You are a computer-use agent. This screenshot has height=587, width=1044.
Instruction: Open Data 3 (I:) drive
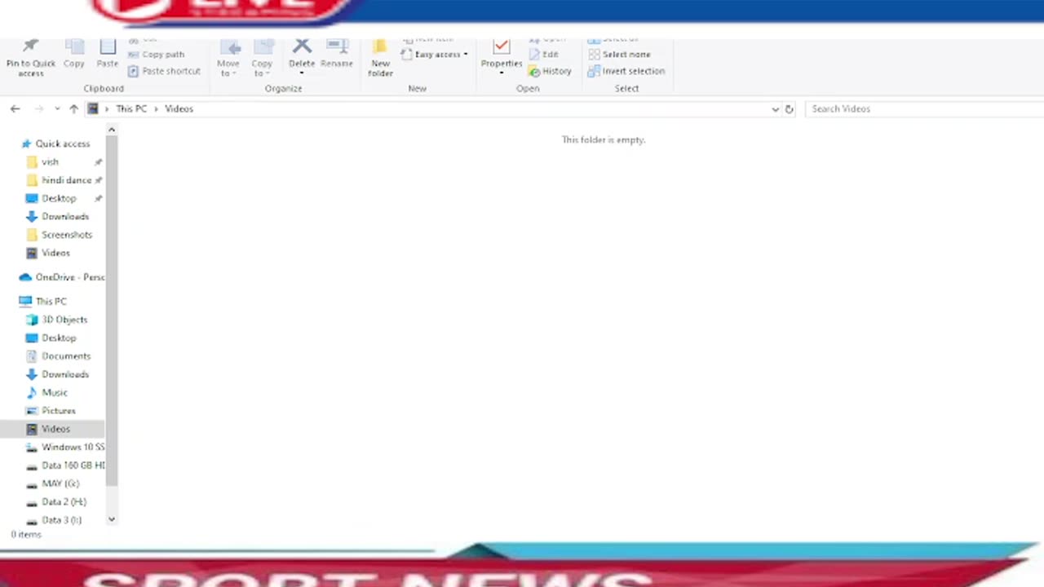point(61,519)
